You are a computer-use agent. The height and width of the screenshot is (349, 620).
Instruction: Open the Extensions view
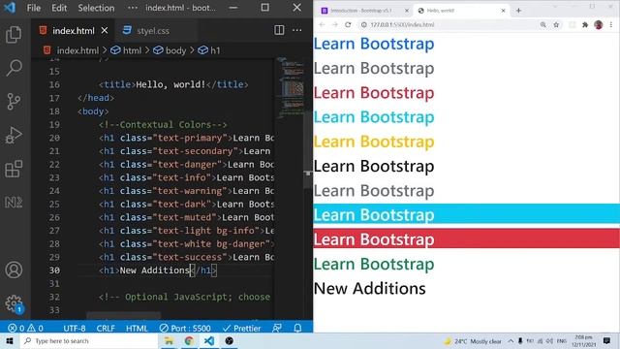pyautogui.click(x=14, y=169)
